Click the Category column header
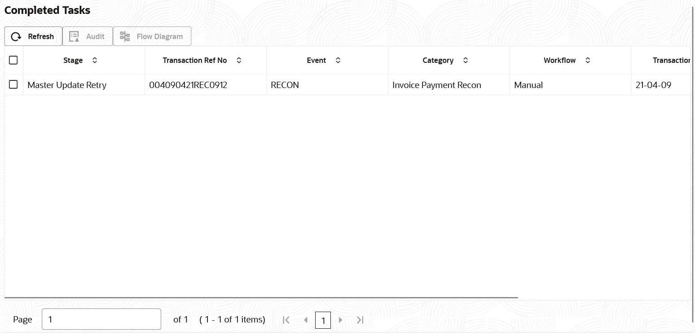This screenshot has height=335, width=695. (438, 60)
